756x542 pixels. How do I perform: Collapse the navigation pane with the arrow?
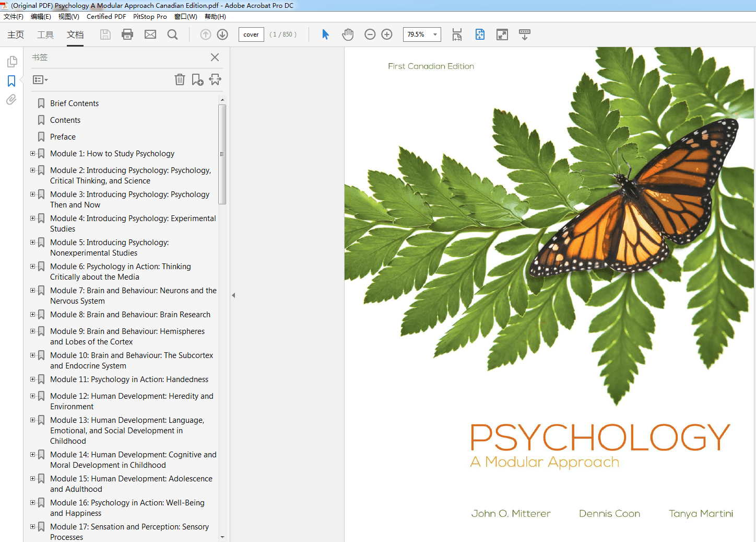pos(233,295)
